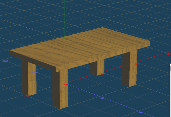
Task: Click the red -1000 axis label
Action: [27, 96]
